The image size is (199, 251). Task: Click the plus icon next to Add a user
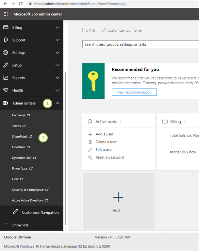[x=90, y=134]
